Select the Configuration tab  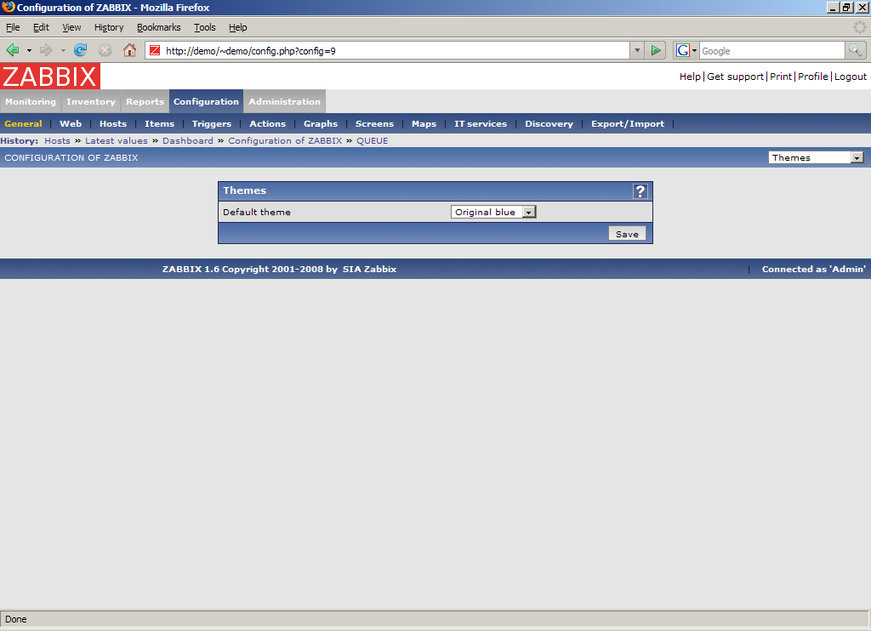[206, 102]
